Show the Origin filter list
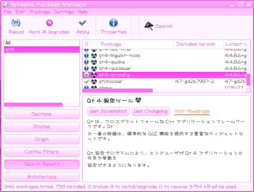 (42, 139)
